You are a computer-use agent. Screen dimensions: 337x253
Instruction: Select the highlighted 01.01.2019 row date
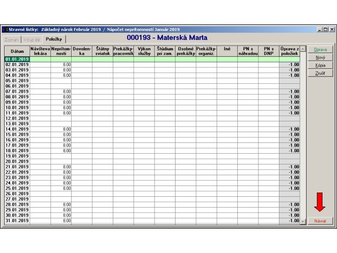17,59
